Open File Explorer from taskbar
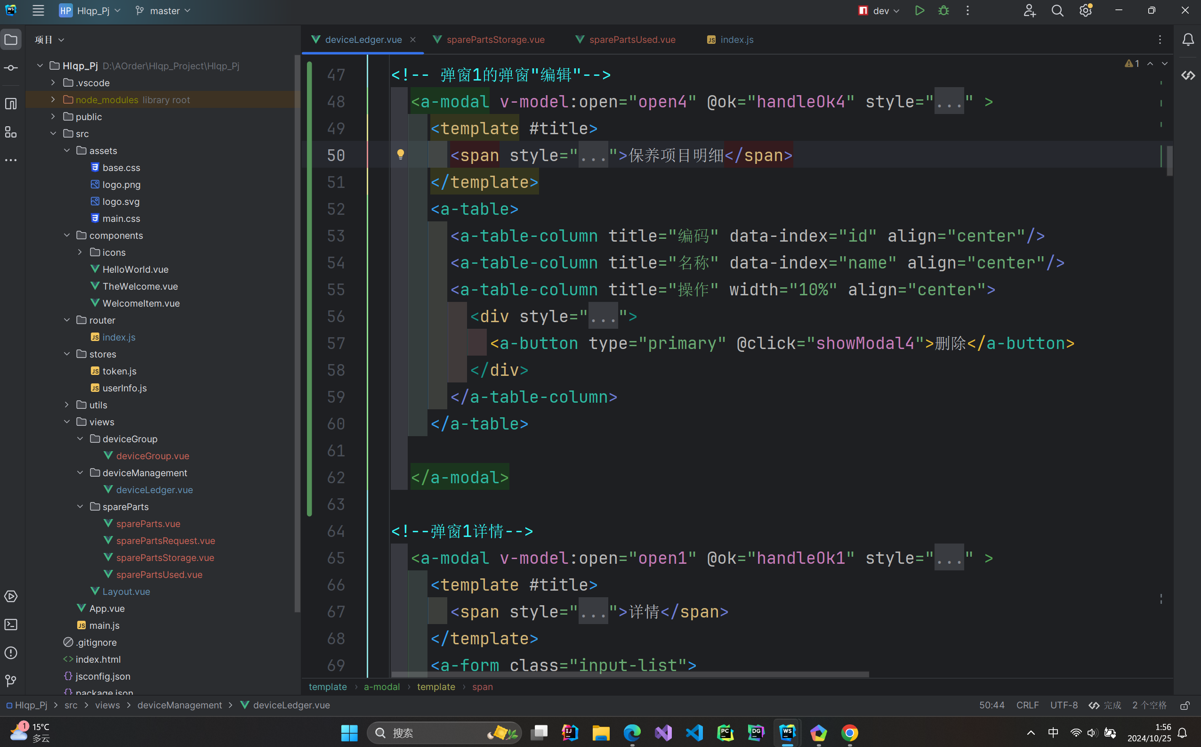1201x747 pixels. click(601, 733)
